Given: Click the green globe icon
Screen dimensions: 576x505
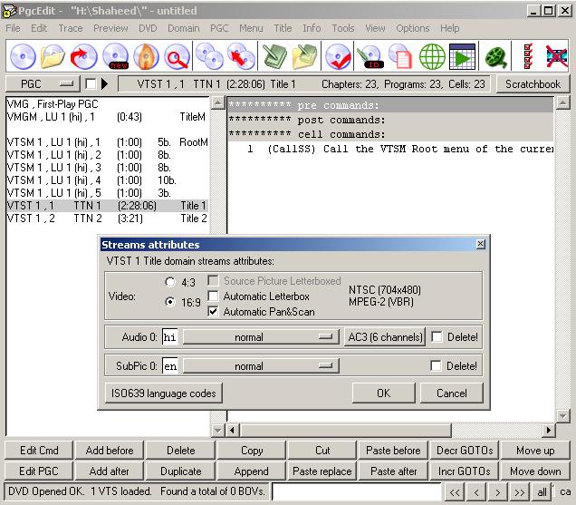Looking at the screenshot, I should [x=432, y=56].
